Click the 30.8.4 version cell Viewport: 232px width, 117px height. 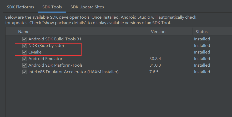tap(155, 59)
